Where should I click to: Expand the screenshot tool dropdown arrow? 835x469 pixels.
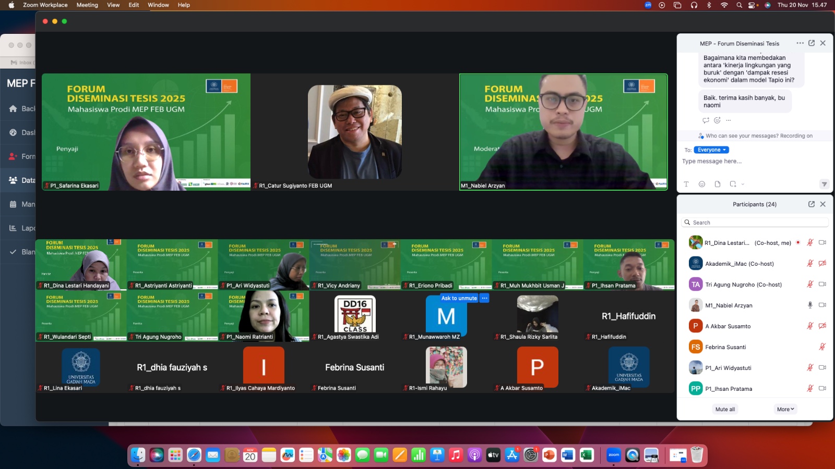click(743, 184)
